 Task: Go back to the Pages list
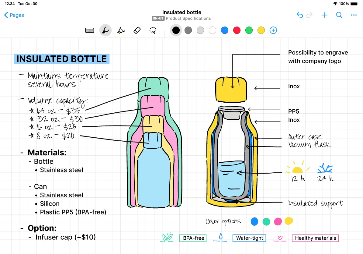(14, 15)
